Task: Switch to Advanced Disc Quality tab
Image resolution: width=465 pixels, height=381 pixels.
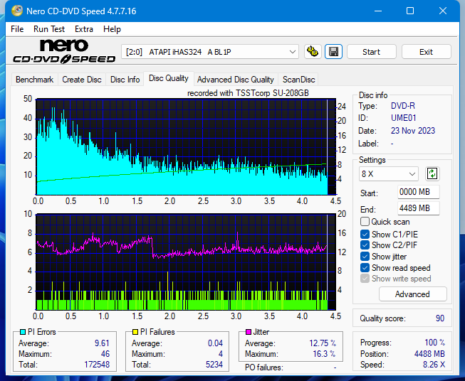Action: click(x=236, y=80)
